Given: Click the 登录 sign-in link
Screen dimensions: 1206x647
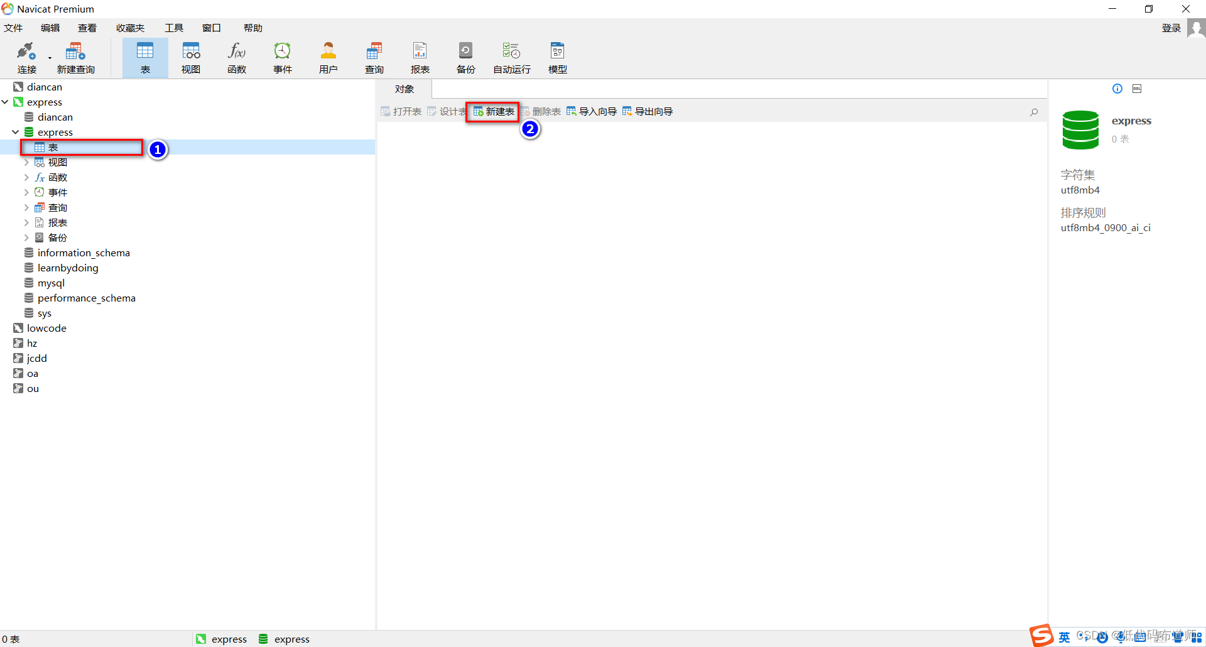Looking at the screenshot, I should tap(1171, 28).
